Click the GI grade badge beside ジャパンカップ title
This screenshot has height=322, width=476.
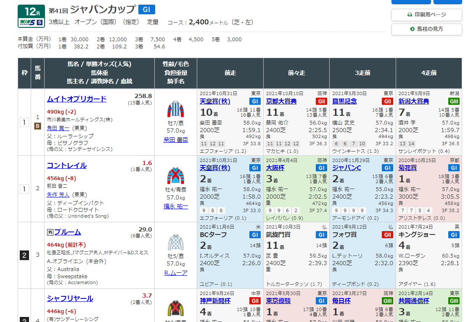point(147,10)
